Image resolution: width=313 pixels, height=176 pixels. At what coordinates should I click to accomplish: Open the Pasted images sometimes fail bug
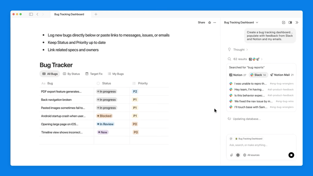(x=63, y=108)
